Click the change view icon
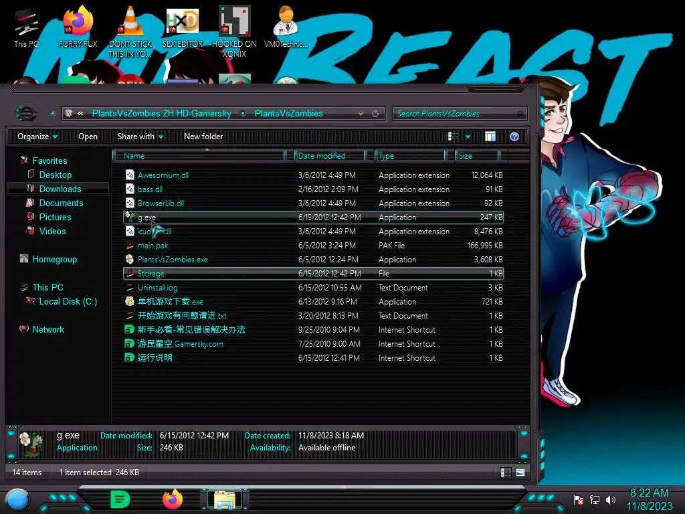 (x=453, y=137)
